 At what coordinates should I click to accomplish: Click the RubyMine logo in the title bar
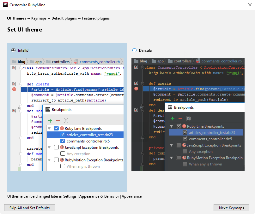[x=5, y=5]
